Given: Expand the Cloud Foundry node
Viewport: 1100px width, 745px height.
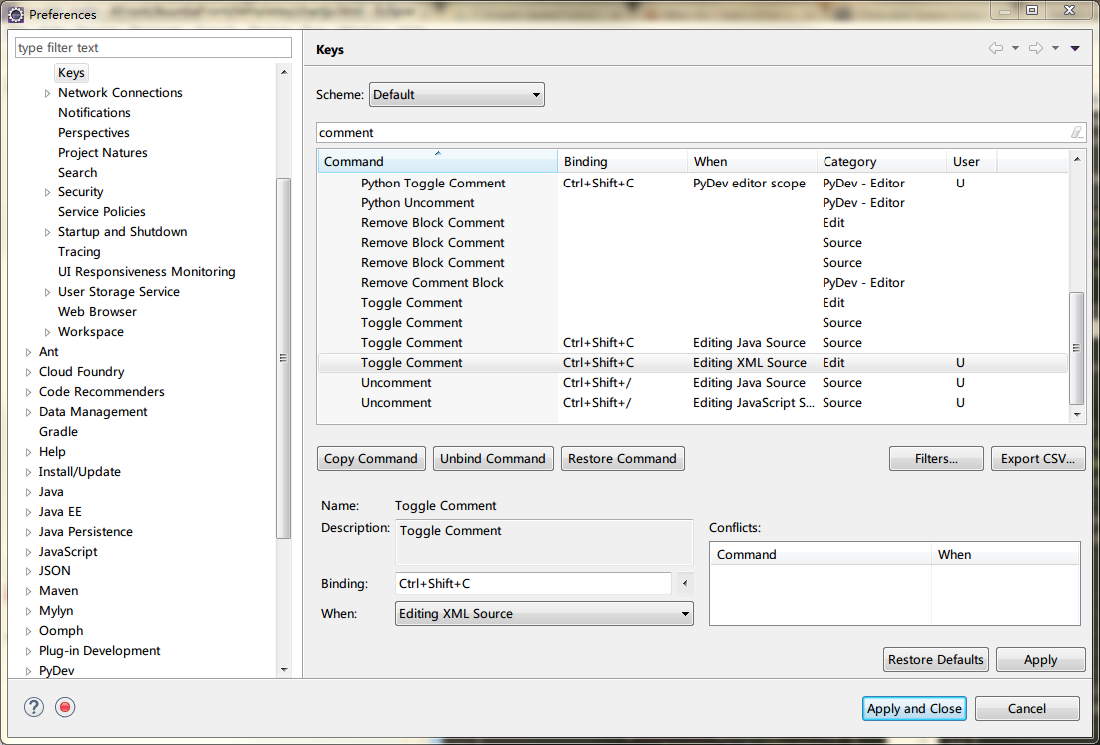Looking at the screenshot, I should [28, 372].
